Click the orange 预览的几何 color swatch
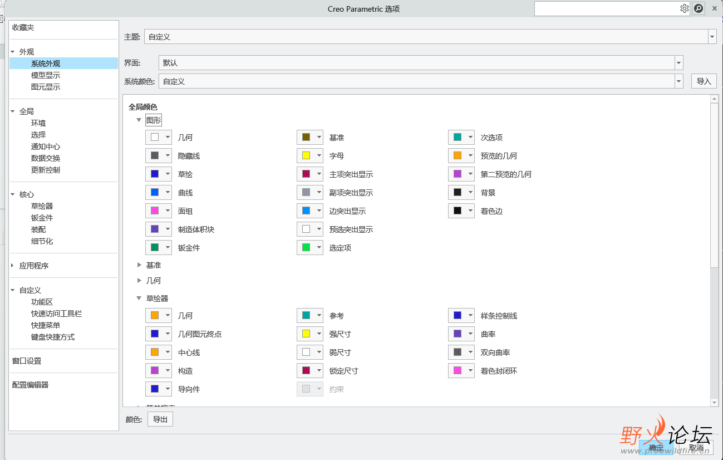Screen dimensions: 723x460 [458, 155]
